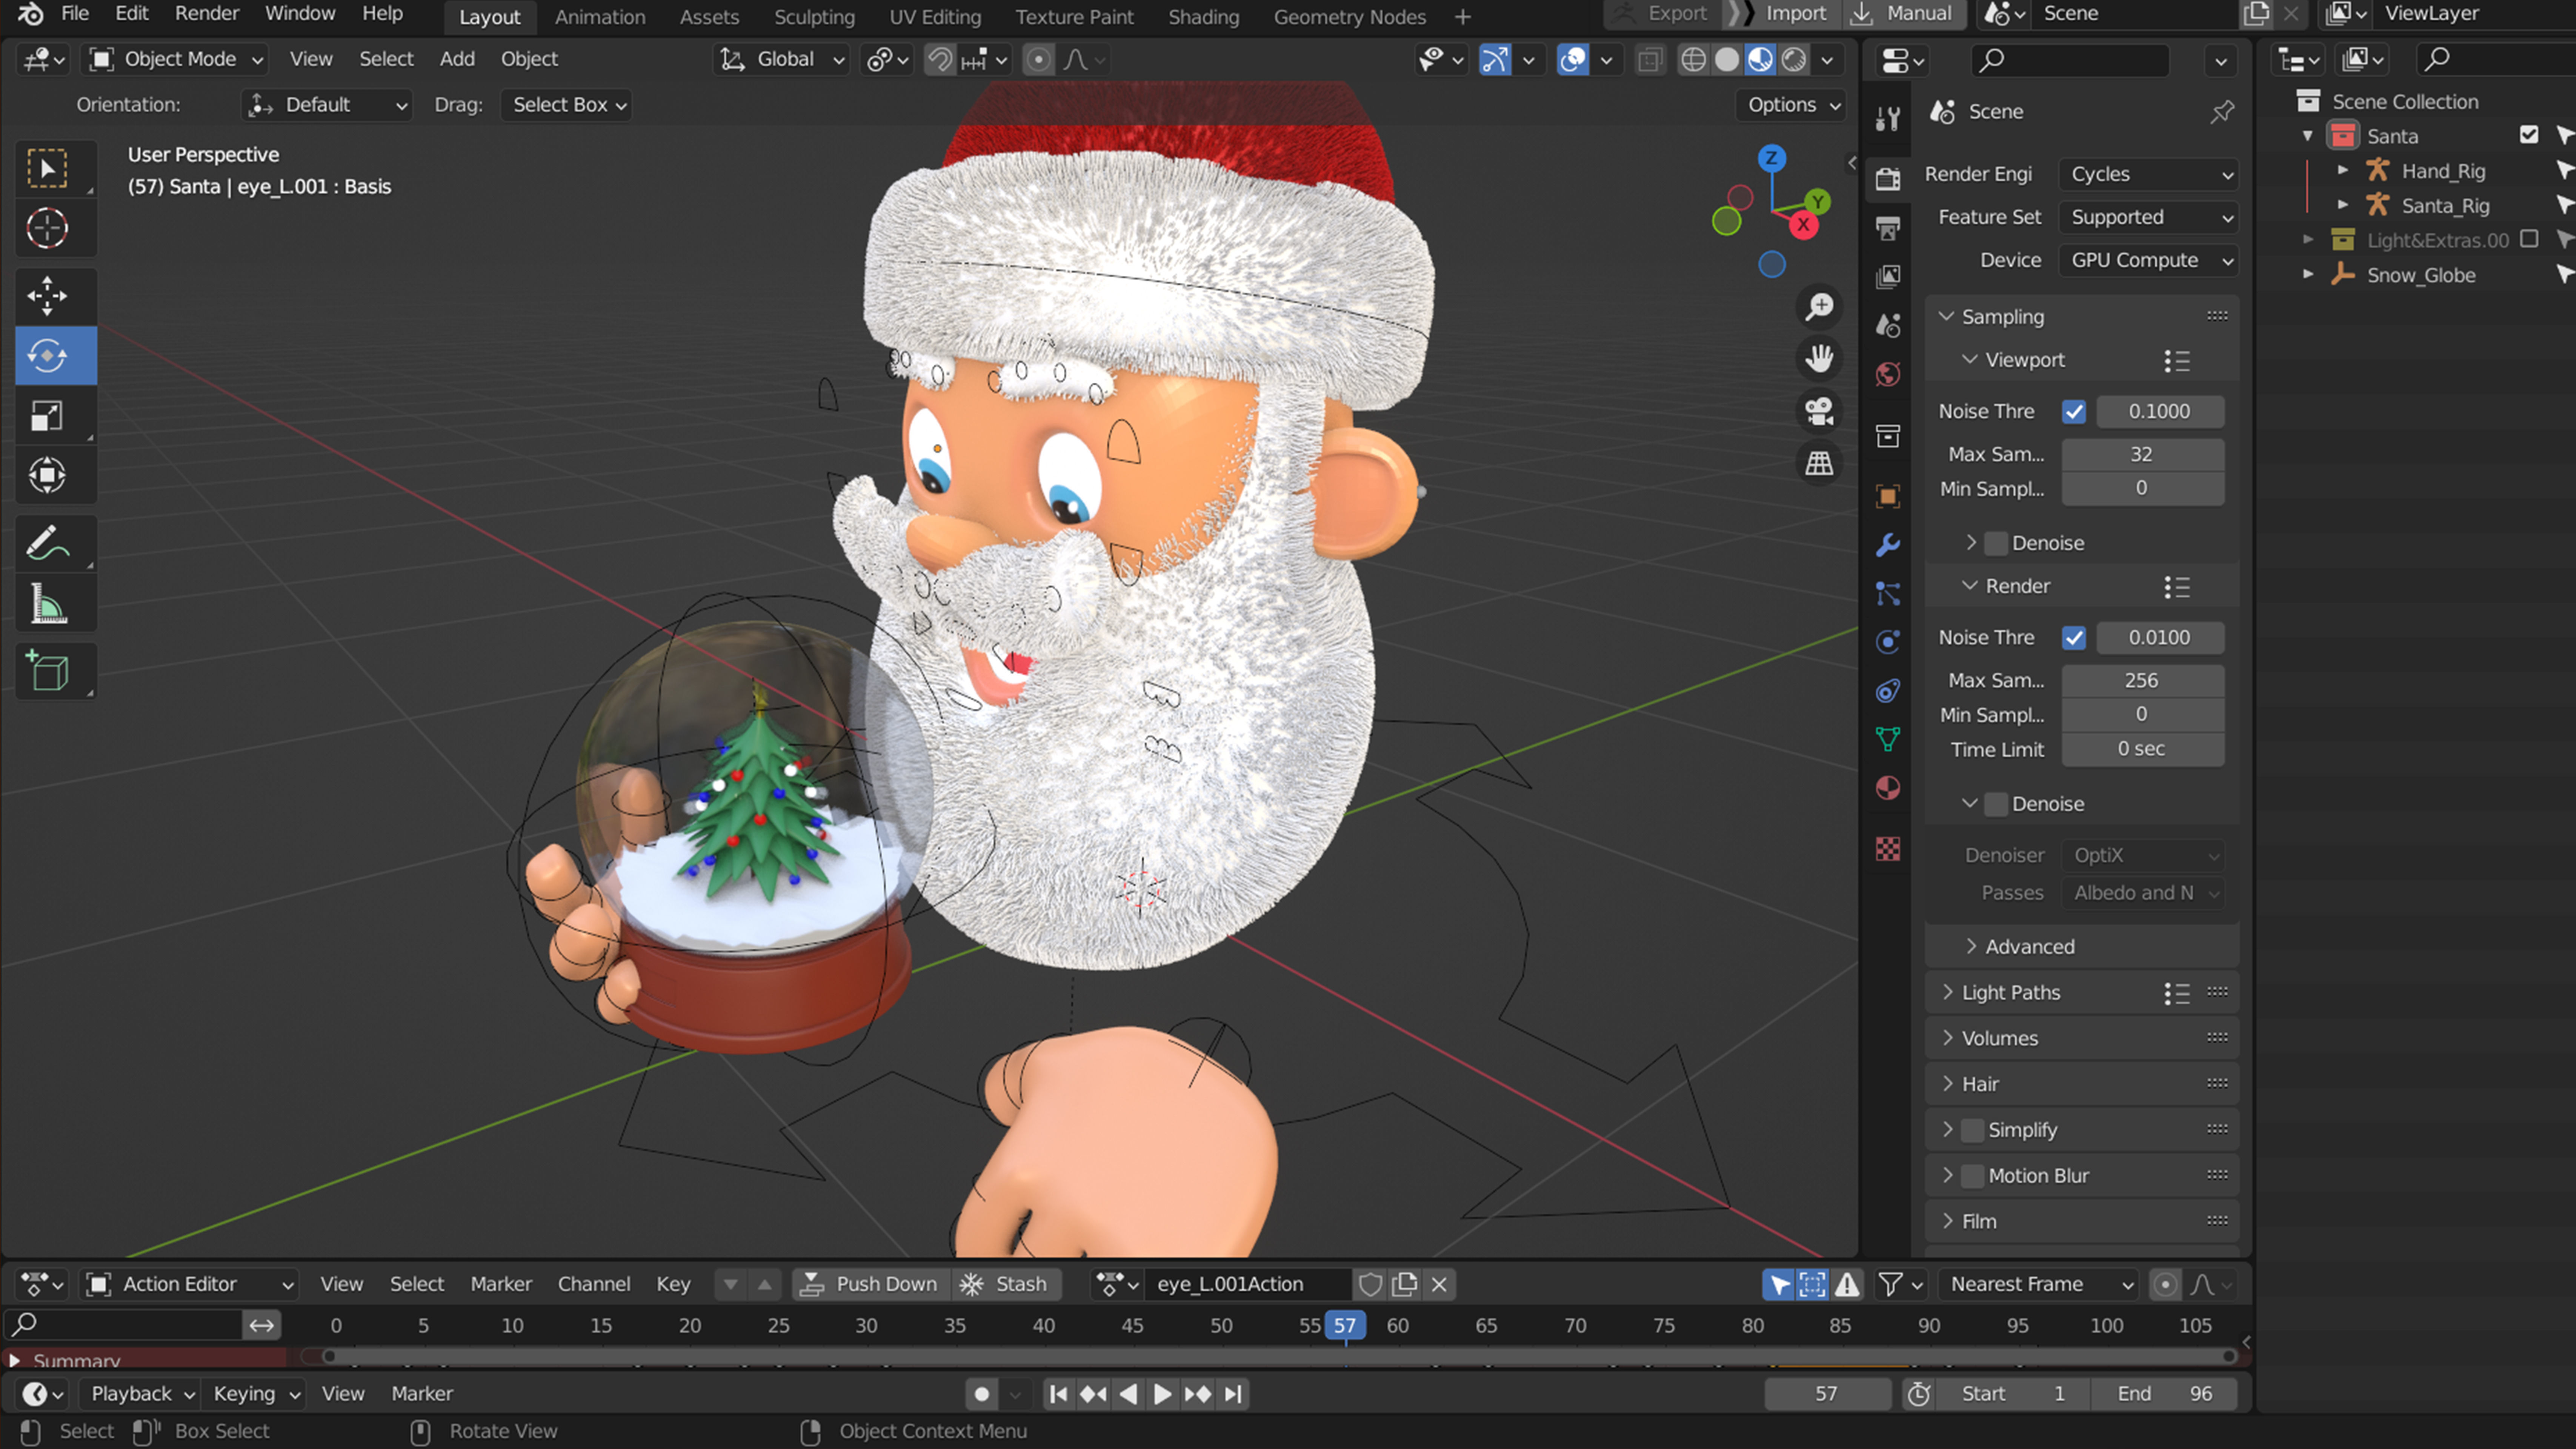Select the Scale tool
The image size is (2576, 1449).
point(47,416)
